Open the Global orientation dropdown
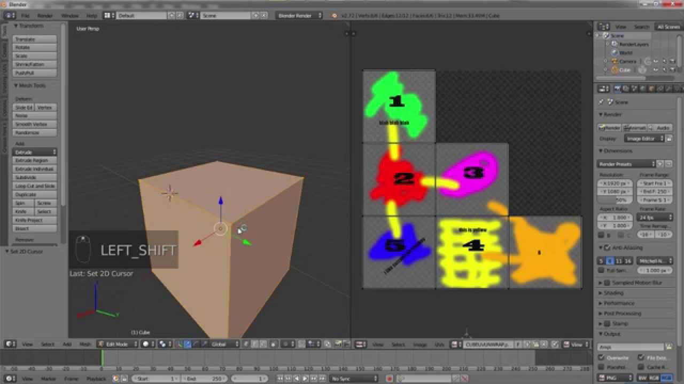 pyautogui.click(x=224, y=344)
